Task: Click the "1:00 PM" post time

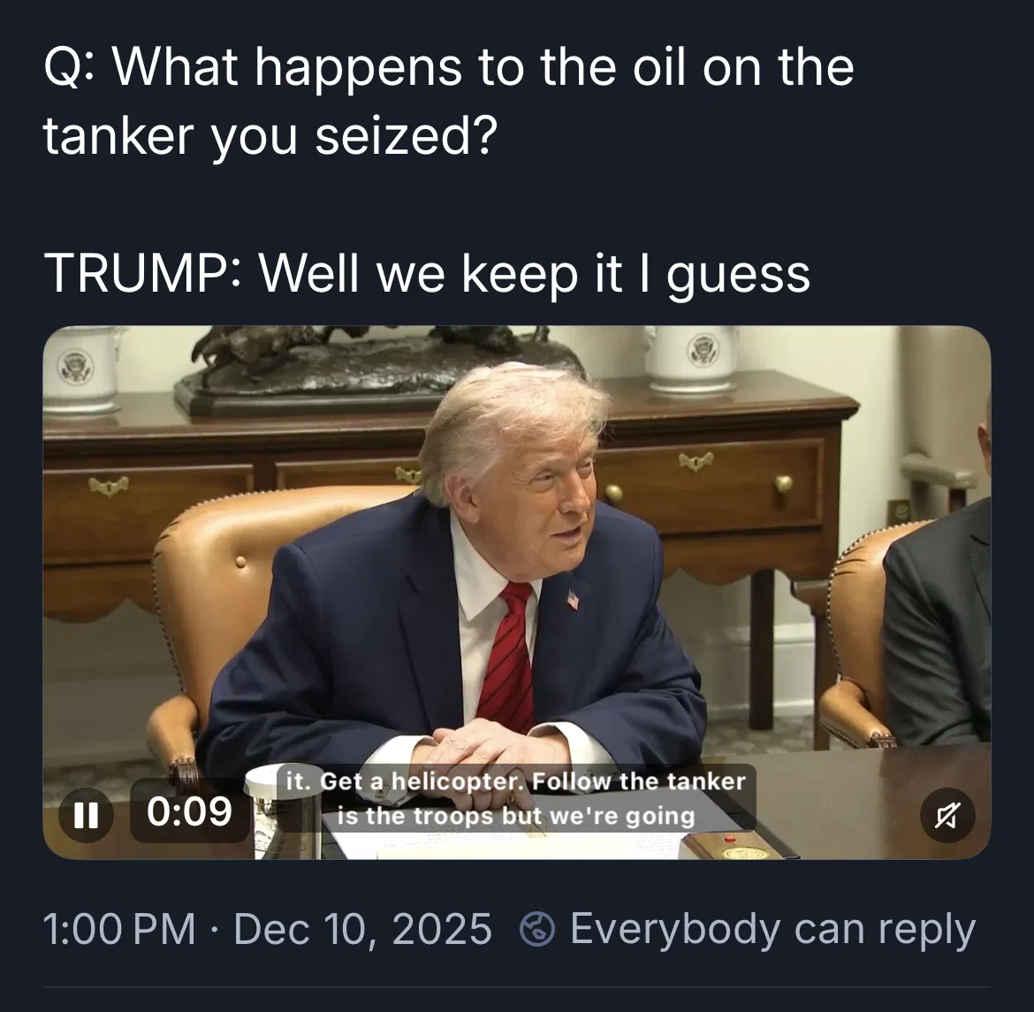Action: pyautogui.click(x=118, y=930)
